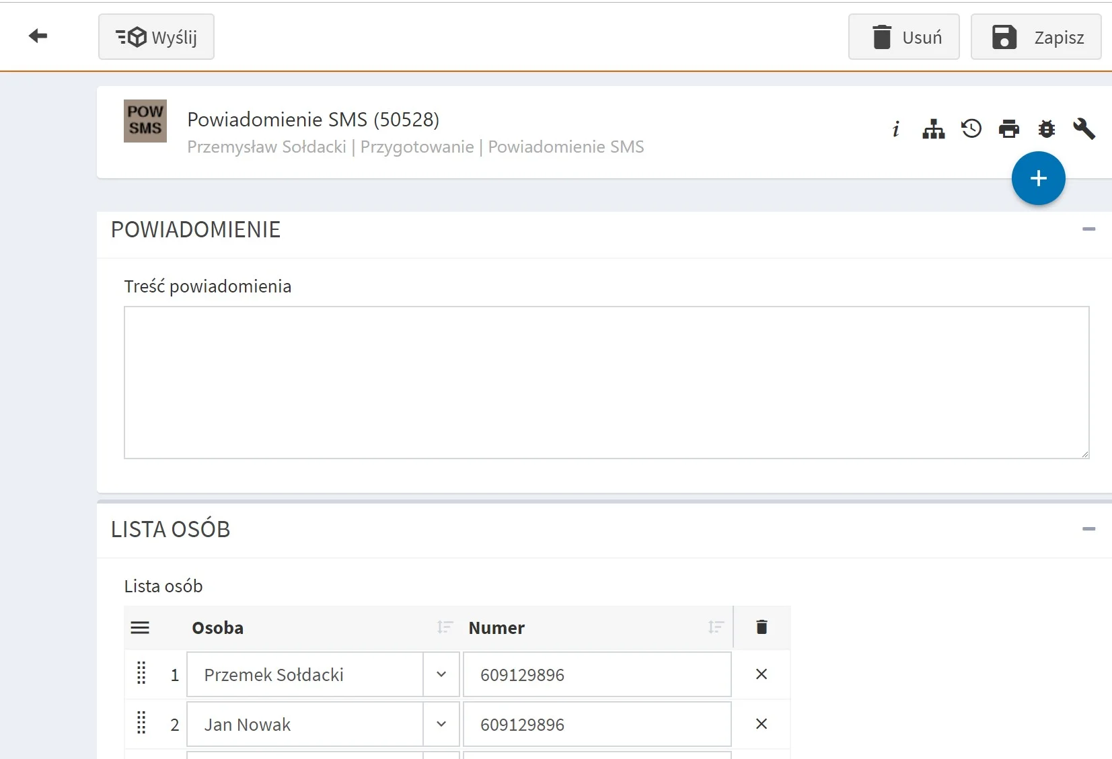Delete the document with Usuń
The width and height of the screenshot is (1112, 759).
tap(903, 37)
